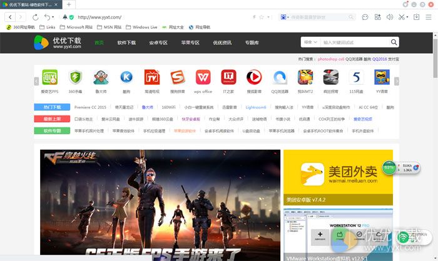Click inside the browser address bar URL
Viewport: 438px width, 261px height.
99,17
